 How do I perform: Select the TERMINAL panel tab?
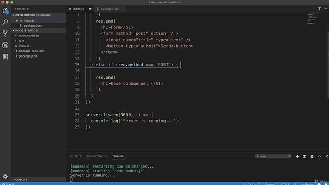119,156
